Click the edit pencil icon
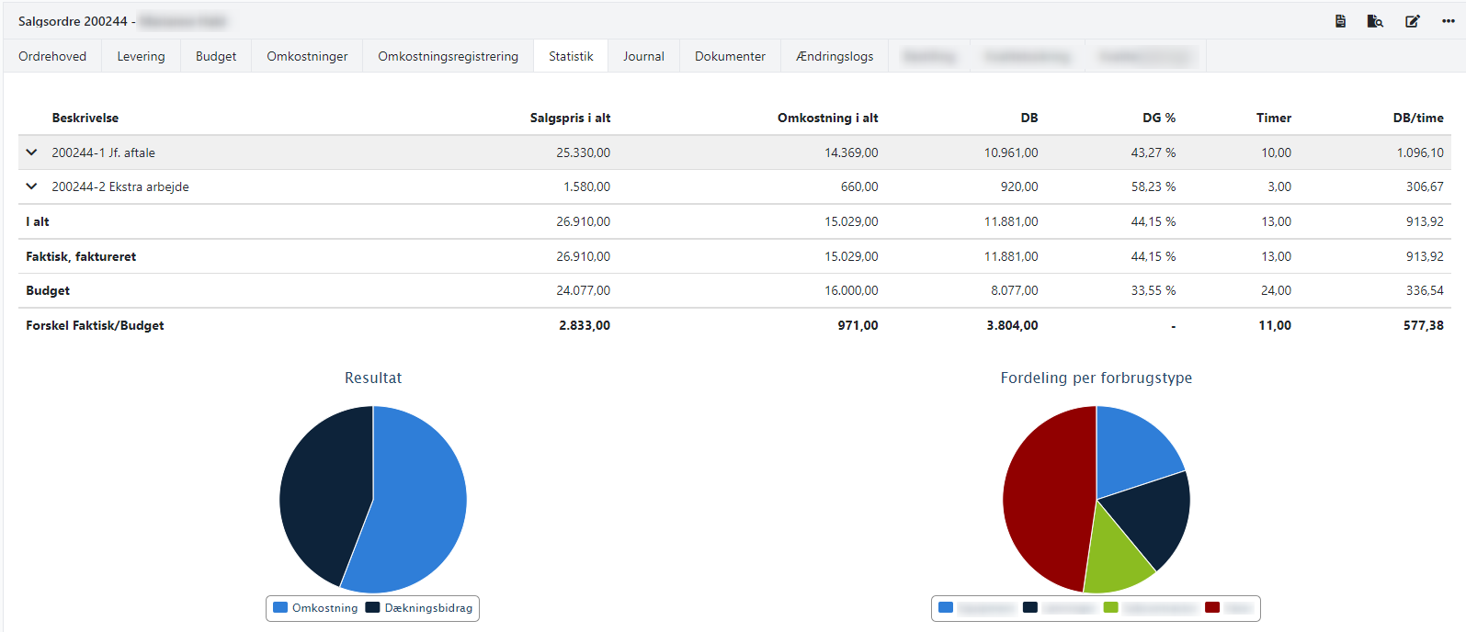1466x632 pixels. pyautogui.click(x=1412, y=21)
